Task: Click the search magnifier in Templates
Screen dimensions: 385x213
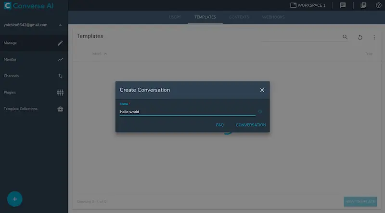Action: click(x=345, y=37)
